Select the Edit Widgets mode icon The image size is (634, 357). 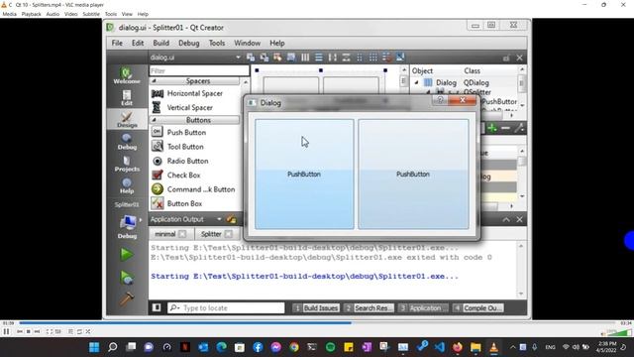(251, 58)
